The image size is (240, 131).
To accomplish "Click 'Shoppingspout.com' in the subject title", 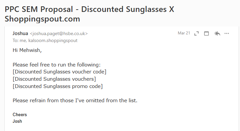I will click(x=42, y=19).
